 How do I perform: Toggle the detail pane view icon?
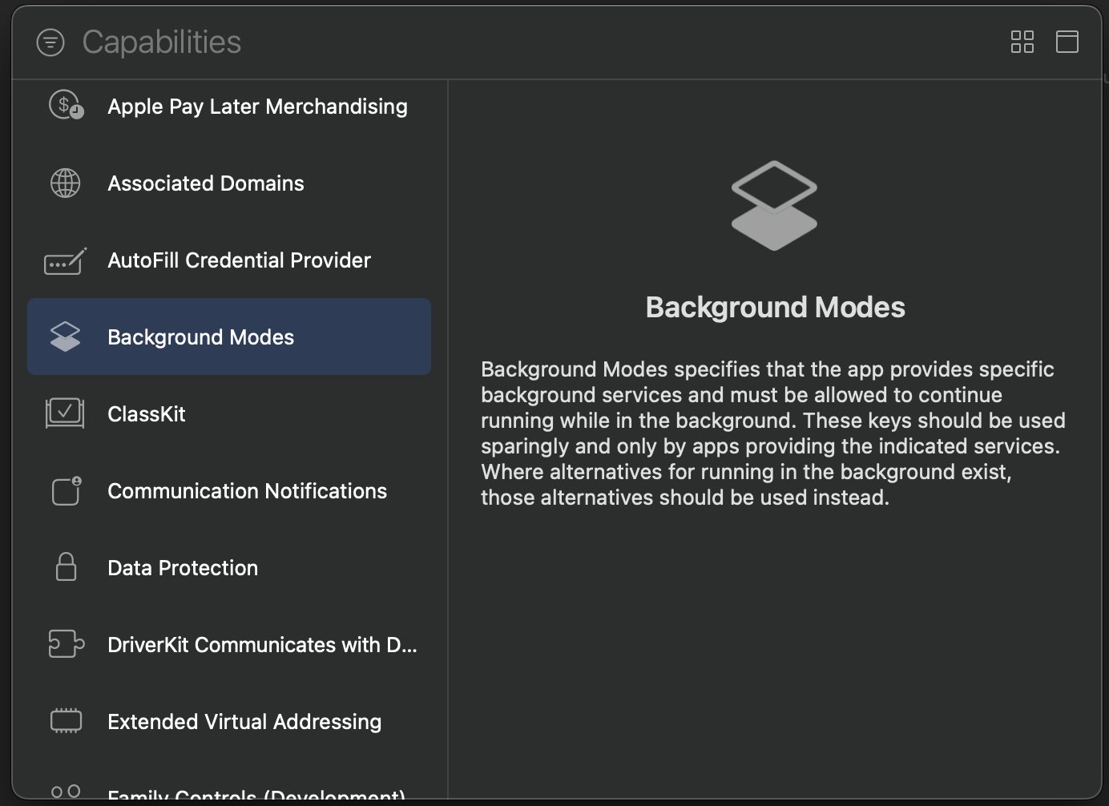pyautogui.click(x=1067, y=42)
